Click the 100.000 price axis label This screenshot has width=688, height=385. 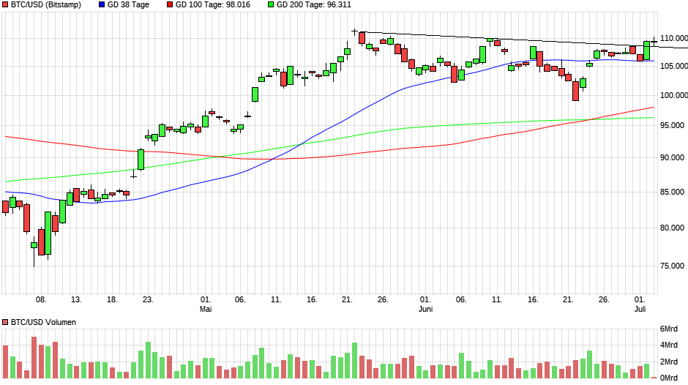(674, 95)
